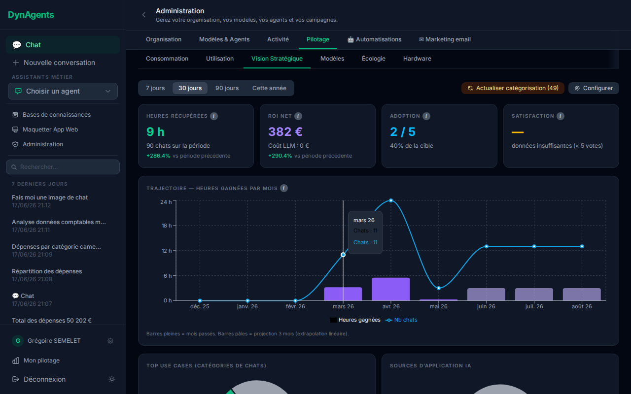The height and width of the screenshot is (394, 631).
Task: Click the DynAgents logo
Action: click(31, 15)
